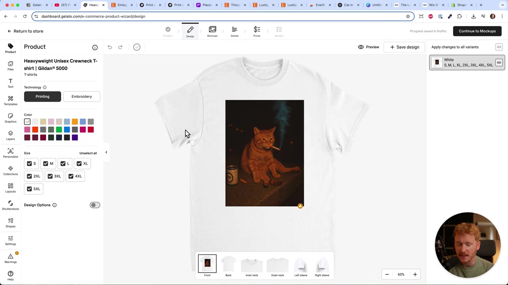
Task: Toggle apply changes to all variants link
Action: 499,47
